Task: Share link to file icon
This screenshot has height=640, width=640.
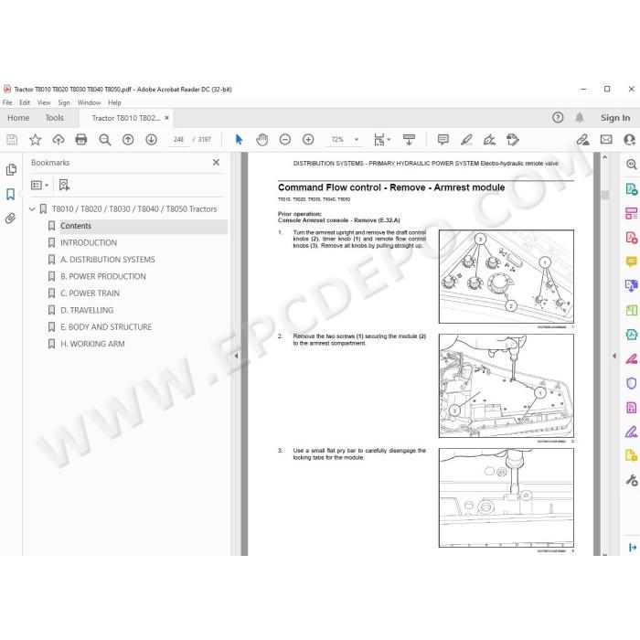Action: point(582,140)
